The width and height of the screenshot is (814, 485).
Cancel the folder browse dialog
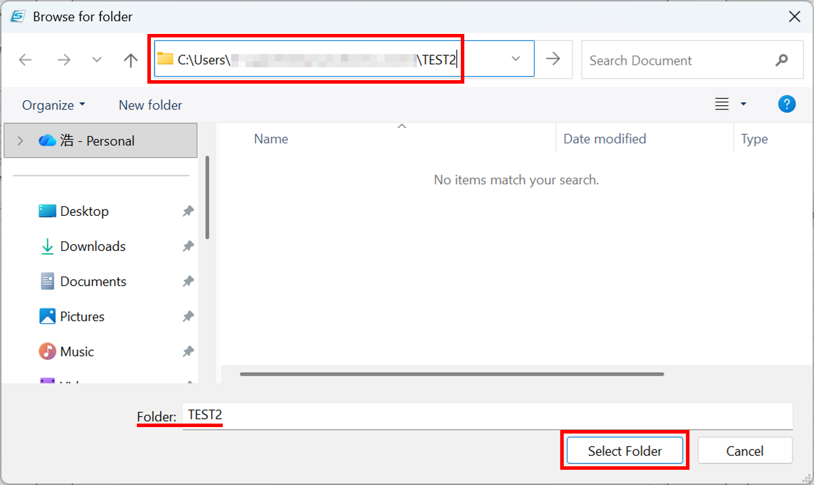[744, 450]
